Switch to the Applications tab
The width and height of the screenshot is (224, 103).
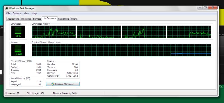[x=13, y=19]
